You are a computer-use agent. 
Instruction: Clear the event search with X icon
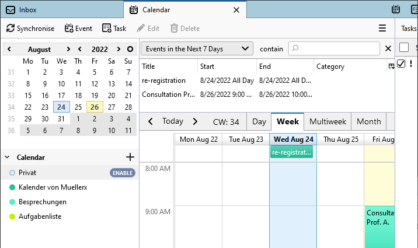click(388, 49)
